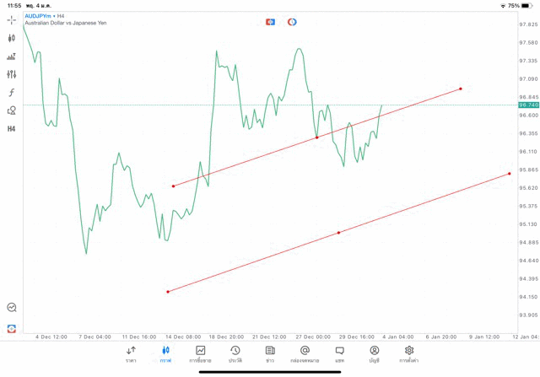The height and width of the screenshot is (377, 540).
Task: Select the crosshair tool in left sidebar
Action: [12, 19]
